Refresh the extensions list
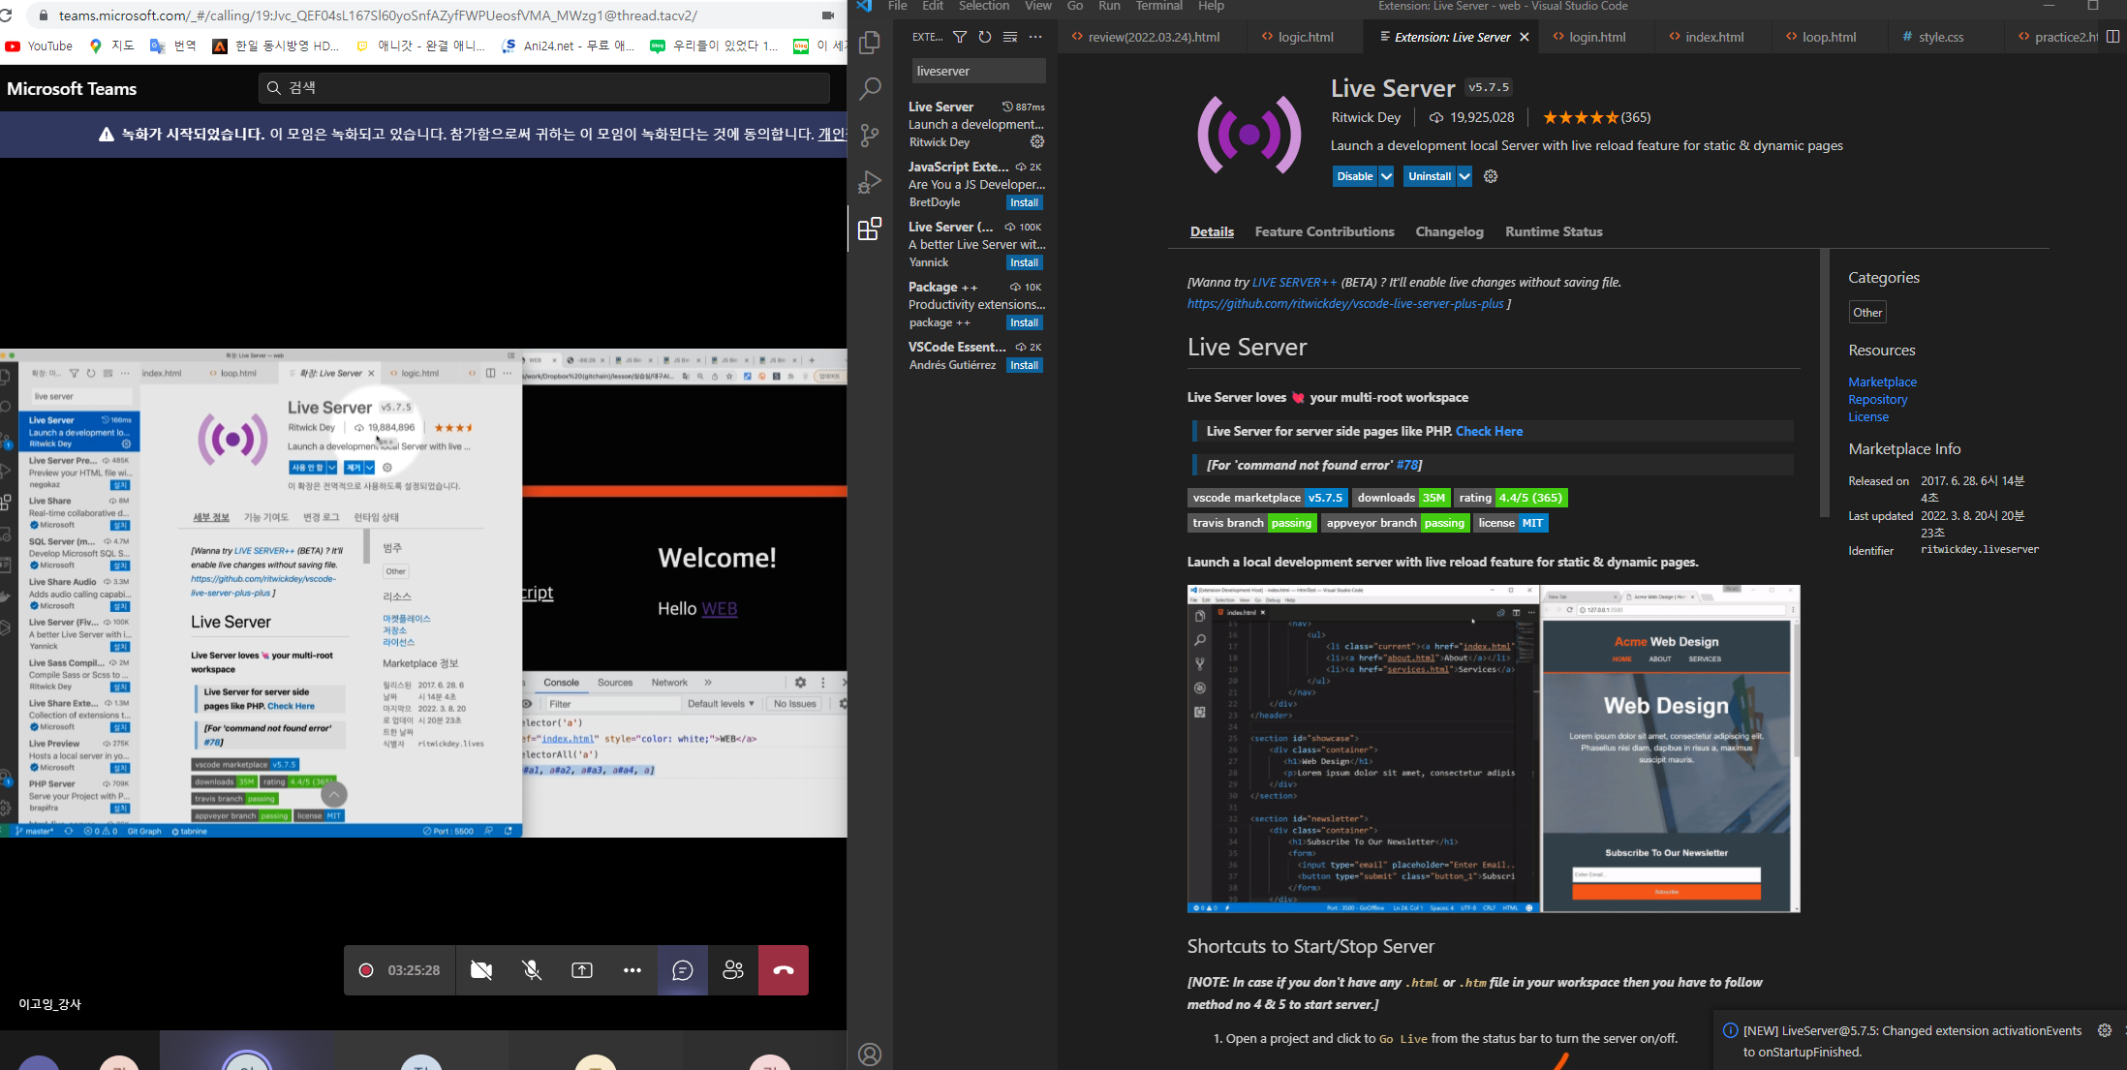The image size is (2127, 1070). coord(984,37)
